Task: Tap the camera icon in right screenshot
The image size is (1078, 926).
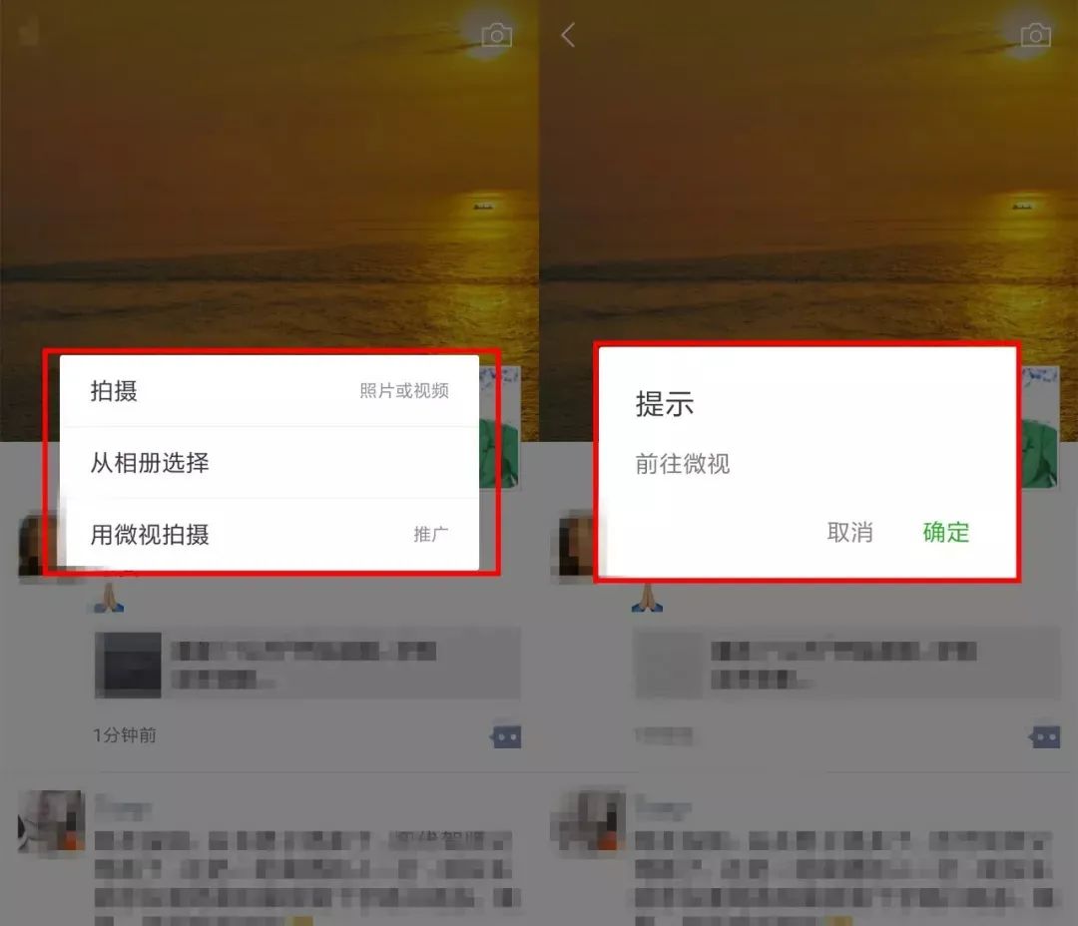Action: coord(1035,35)
